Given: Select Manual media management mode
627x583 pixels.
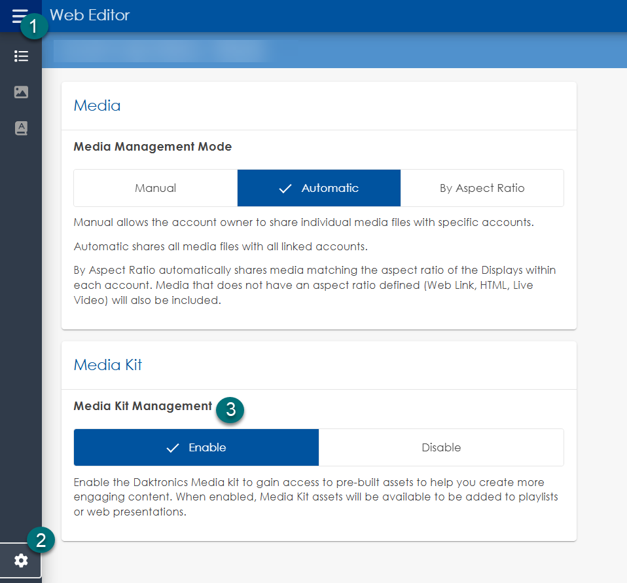Looking at the screenshot, I should coord(155,188).
